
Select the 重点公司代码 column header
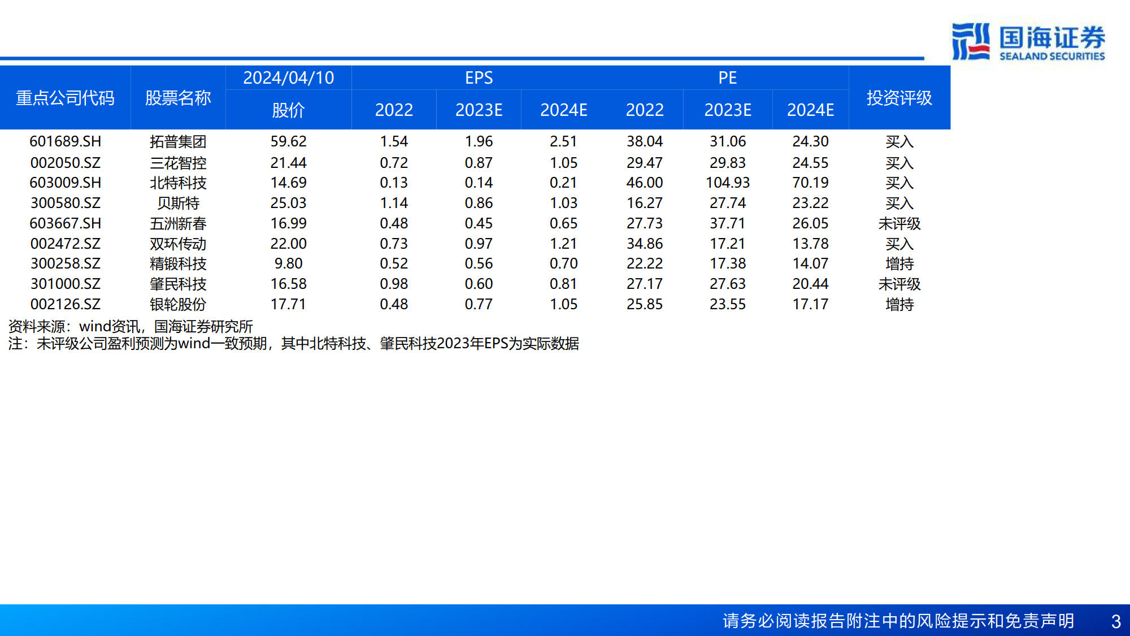point(65,98)
